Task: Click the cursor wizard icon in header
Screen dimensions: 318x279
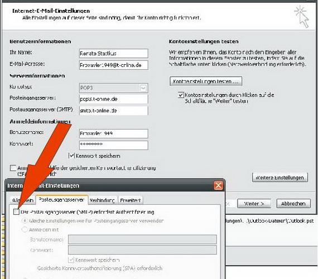Action: click(302, 17)
